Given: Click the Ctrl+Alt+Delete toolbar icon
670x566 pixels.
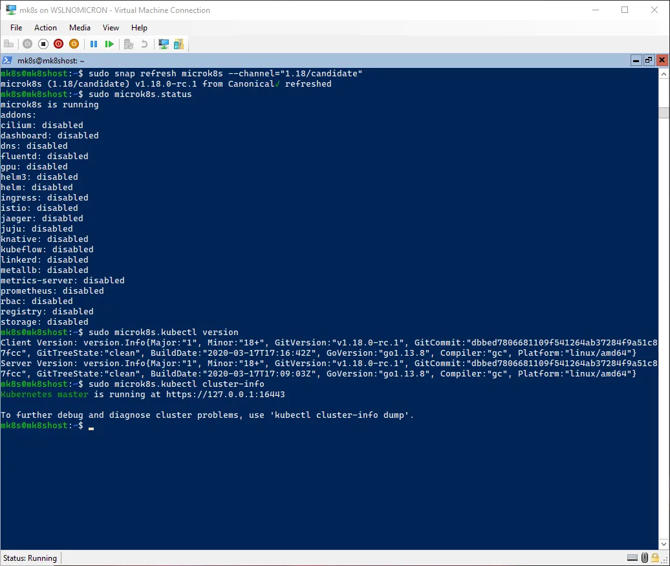Looking at the screenshot, I should coord(9,44).
